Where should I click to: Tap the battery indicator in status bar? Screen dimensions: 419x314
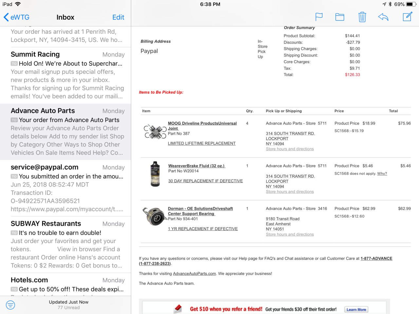[411, 4]
